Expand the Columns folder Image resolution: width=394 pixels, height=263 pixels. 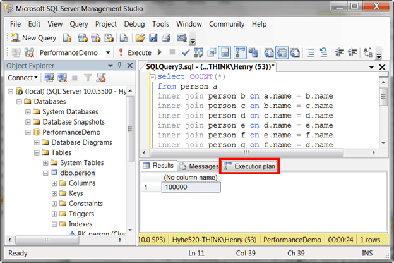tap(54, 183)
